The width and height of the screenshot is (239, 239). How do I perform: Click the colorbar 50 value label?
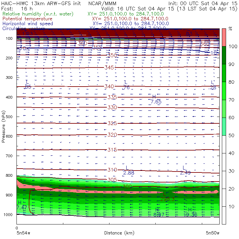[x=231, y=136]
